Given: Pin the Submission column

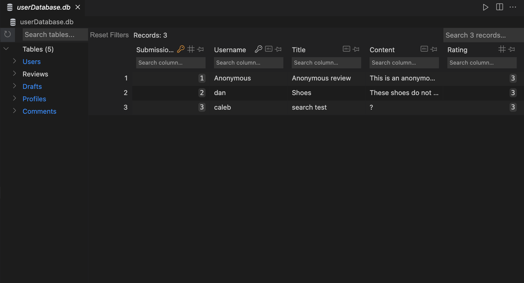Looking at the screenshot, I should [201, 49].
